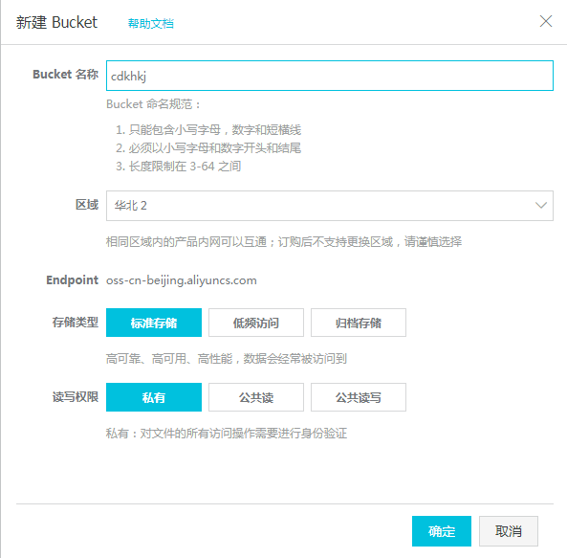Select 标准存储 storage type

pyautogui.click(x=154, y=323)
